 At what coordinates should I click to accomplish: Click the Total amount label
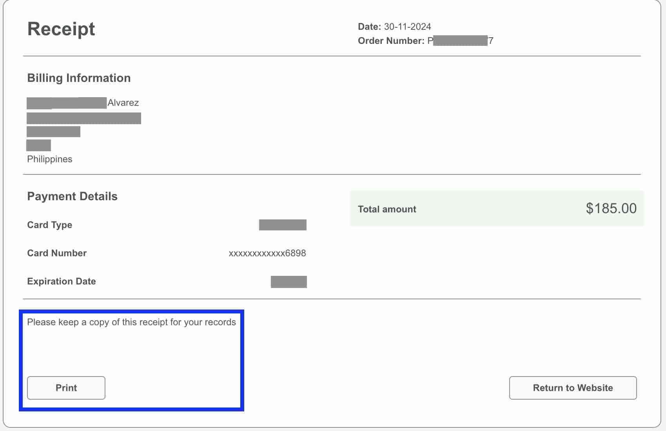(387, 209)
